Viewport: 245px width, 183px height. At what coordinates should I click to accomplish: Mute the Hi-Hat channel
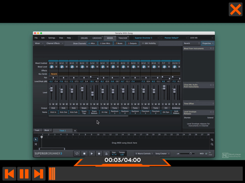104,104
